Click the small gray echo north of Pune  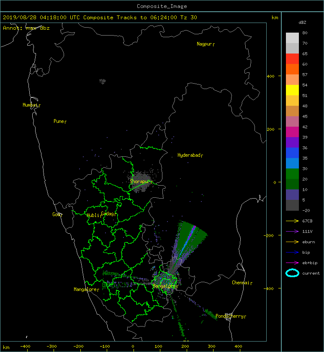(x=103, y=81)
